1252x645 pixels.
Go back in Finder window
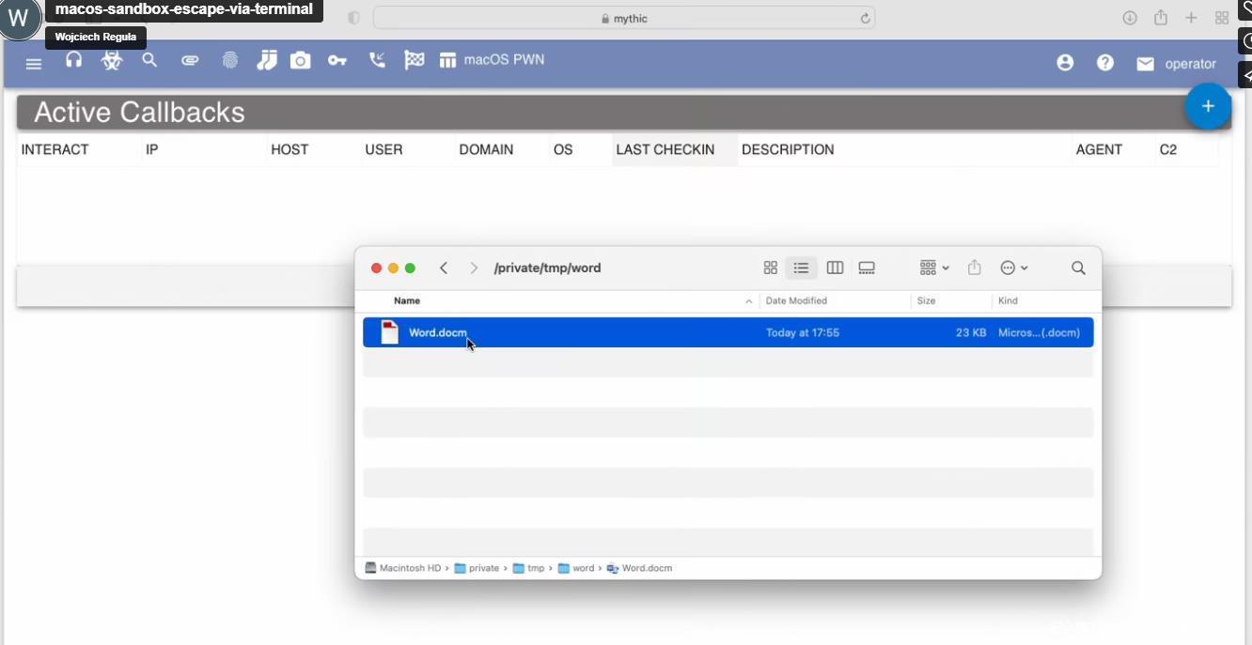(444, 268)
